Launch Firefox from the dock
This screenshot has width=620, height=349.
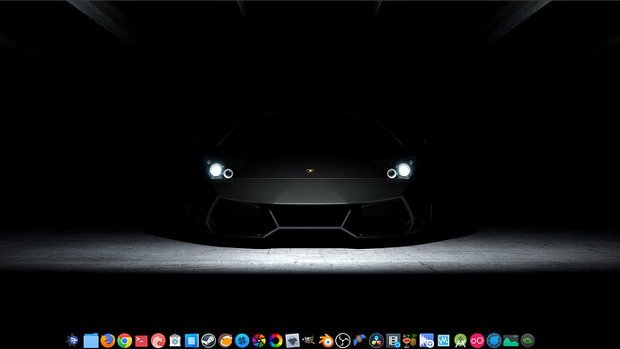[x=108, y=340]
